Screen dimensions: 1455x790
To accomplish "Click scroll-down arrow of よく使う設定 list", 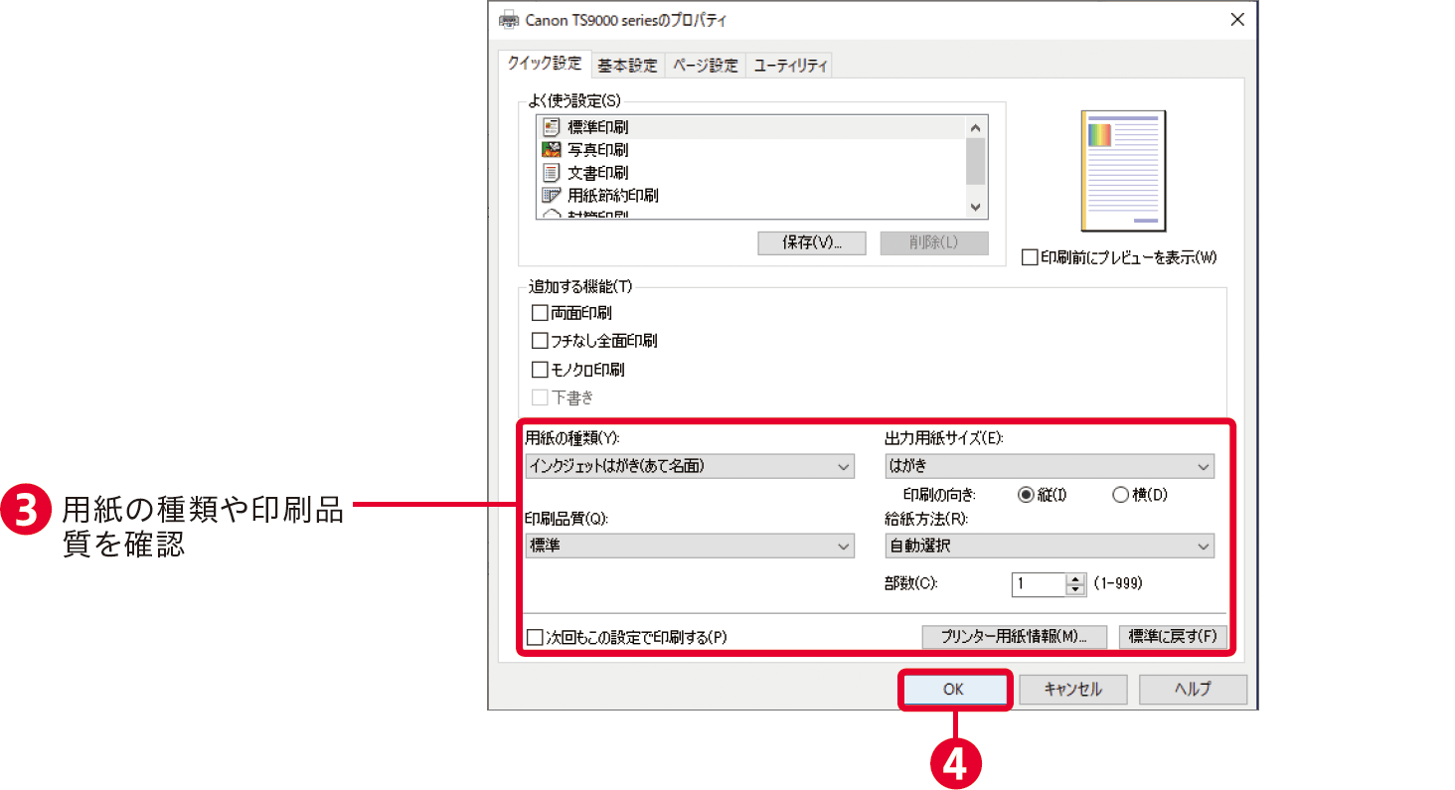I will pos(975,207).
